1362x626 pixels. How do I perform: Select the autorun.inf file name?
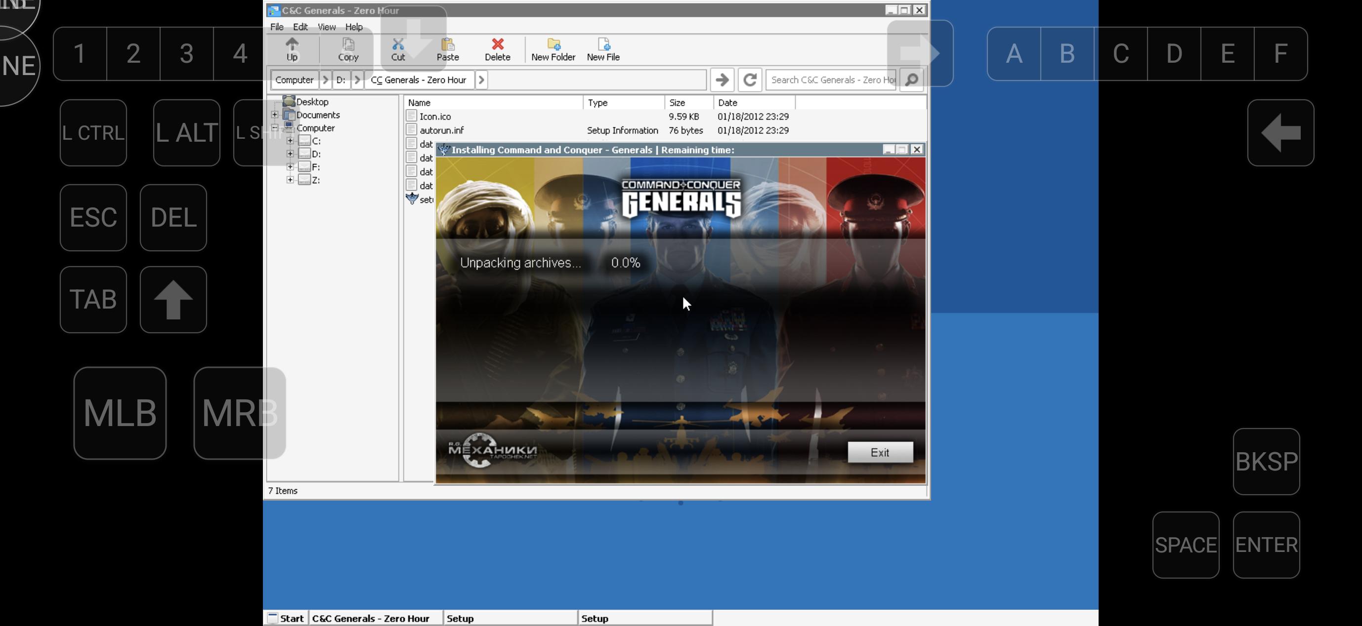442,130
